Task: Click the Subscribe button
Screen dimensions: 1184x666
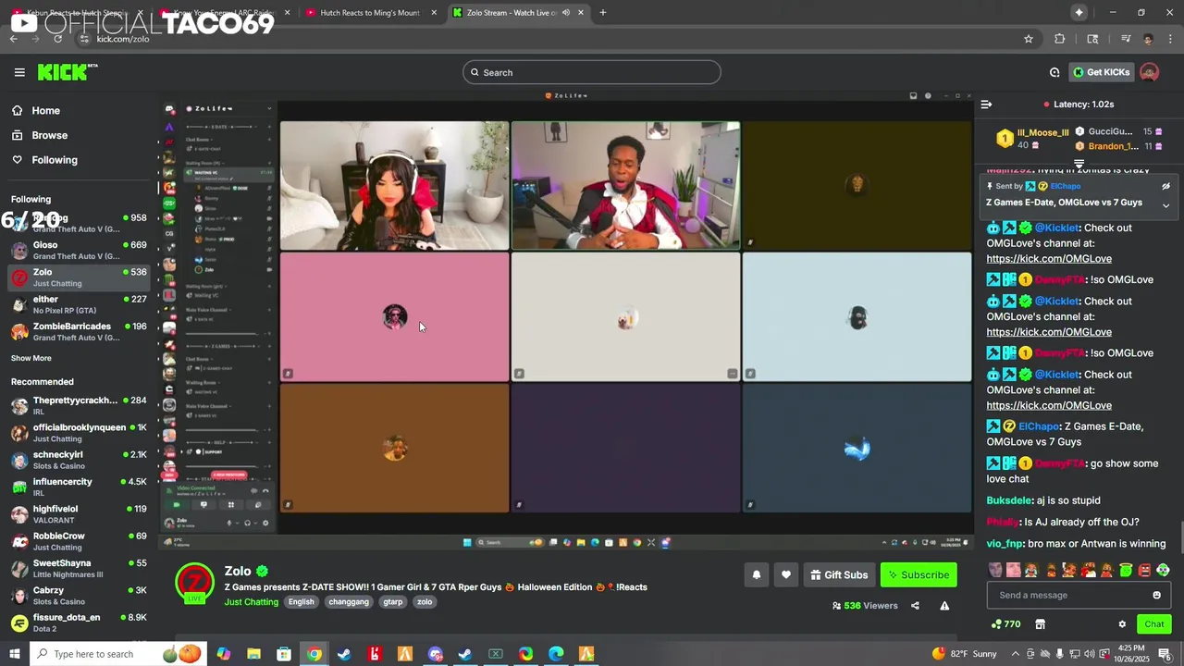Action: [918, 574]
